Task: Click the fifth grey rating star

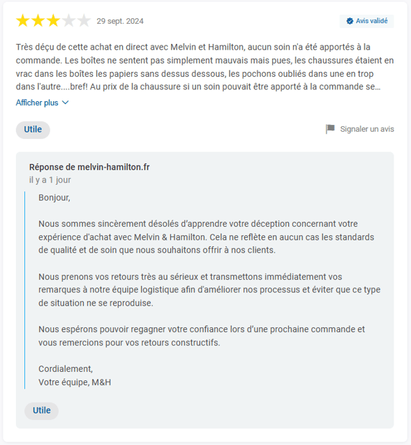Action: [x=84, y=21]
